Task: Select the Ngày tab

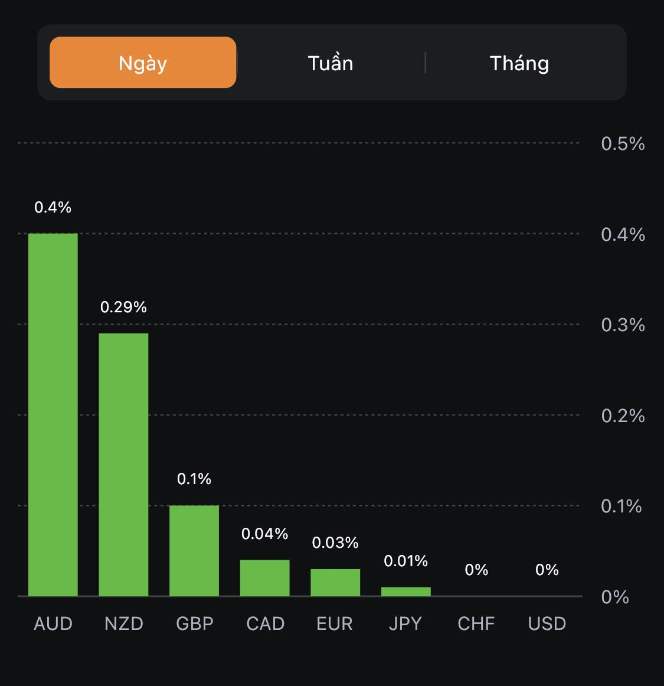Action: (x=143, y=63)
